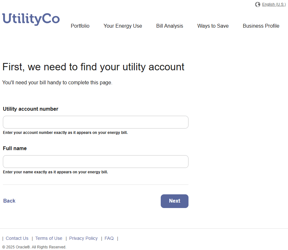Open the Privacy Policy

pos(83,238)
